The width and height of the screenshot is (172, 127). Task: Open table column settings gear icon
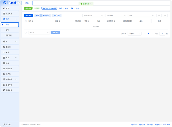click(165, 15)
